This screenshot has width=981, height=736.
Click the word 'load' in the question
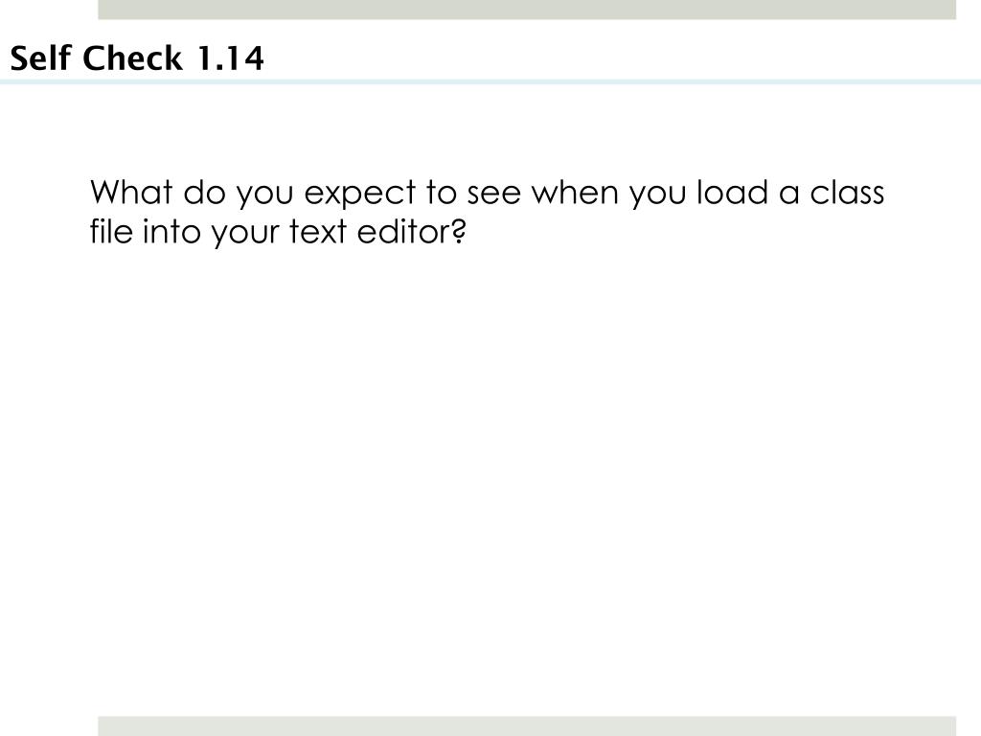(732, 192)
